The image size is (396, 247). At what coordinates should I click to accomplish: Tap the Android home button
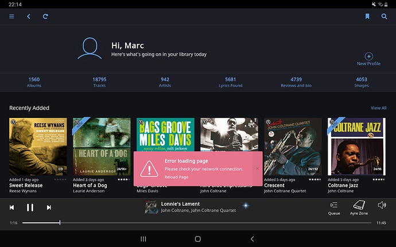point(198,239)
